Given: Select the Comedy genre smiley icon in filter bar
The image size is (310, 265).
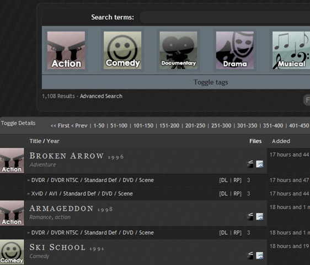Looking at the screenshot, I should (122, 50).
